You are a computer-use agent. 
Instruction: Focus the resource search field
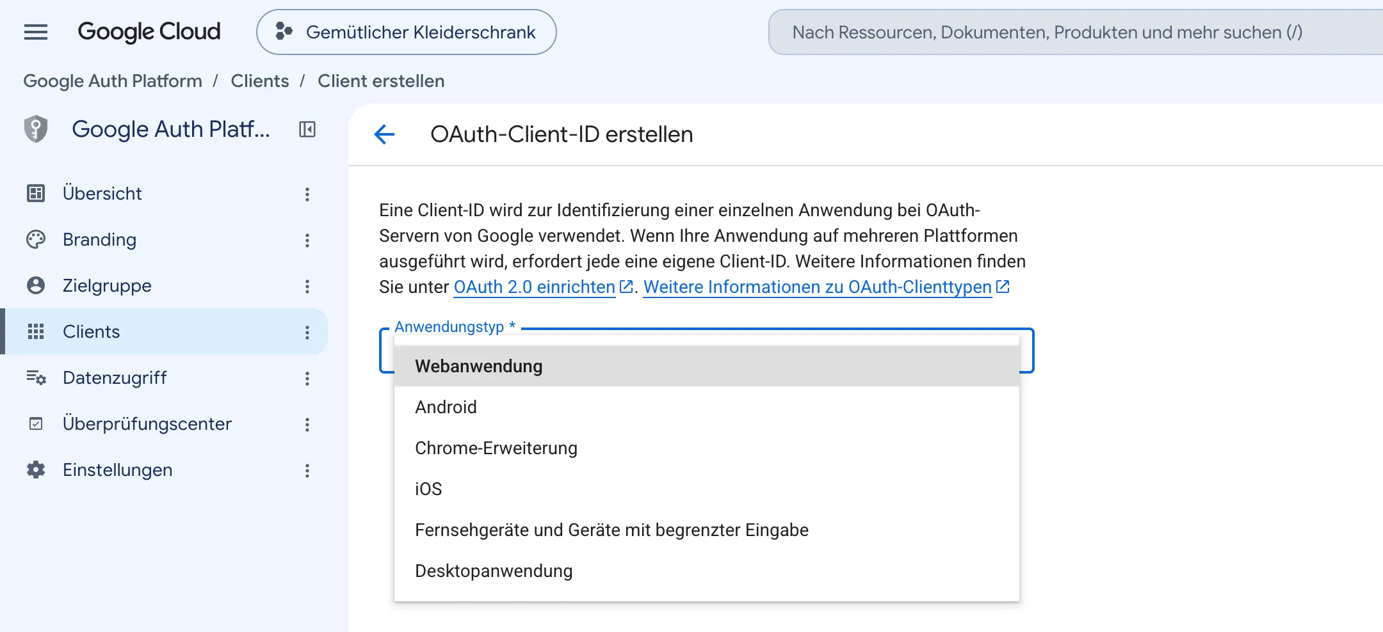pos(1076,32)
